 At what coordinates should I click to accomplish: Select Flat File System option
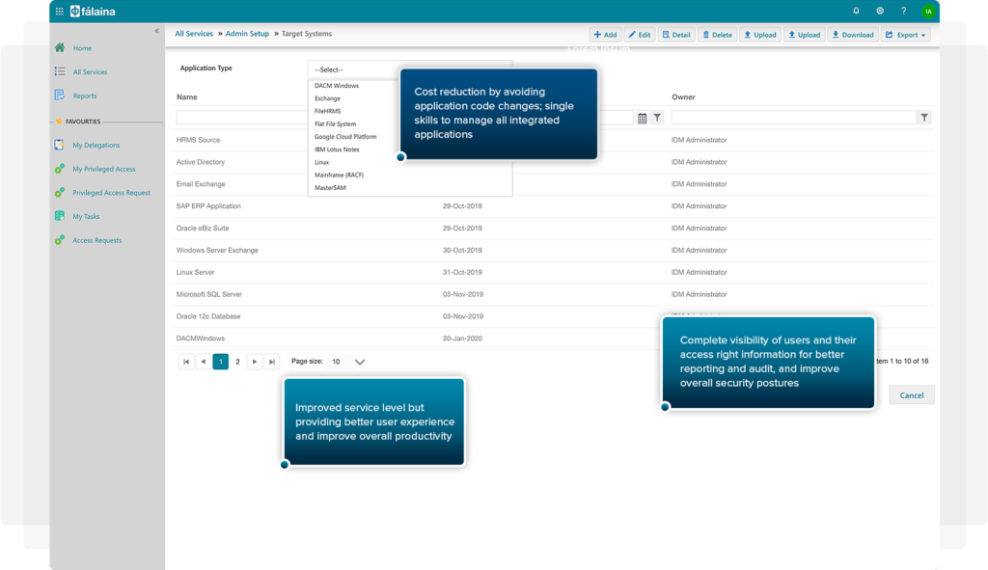click(x=335, y=124)
